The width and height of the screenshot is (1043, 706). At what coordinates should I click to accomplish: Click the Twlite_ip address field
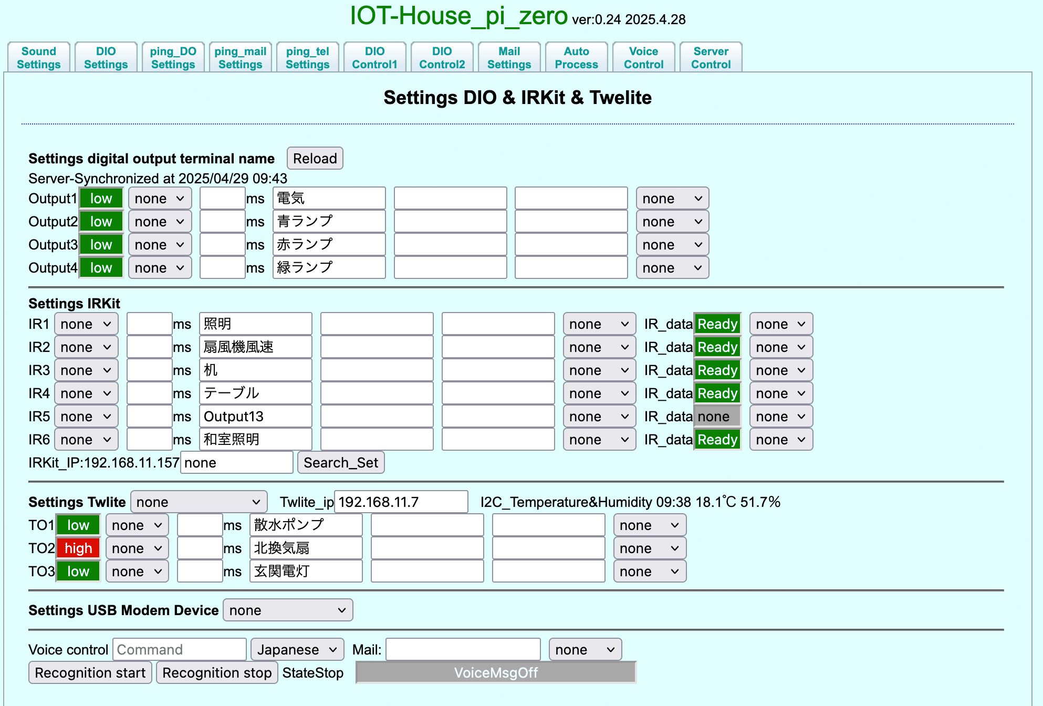[401, 502]
